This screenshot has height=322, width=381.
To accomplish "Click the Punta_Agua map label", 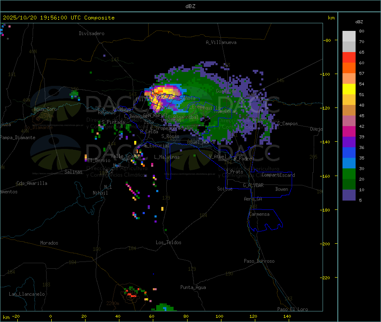I will (193, 287).
